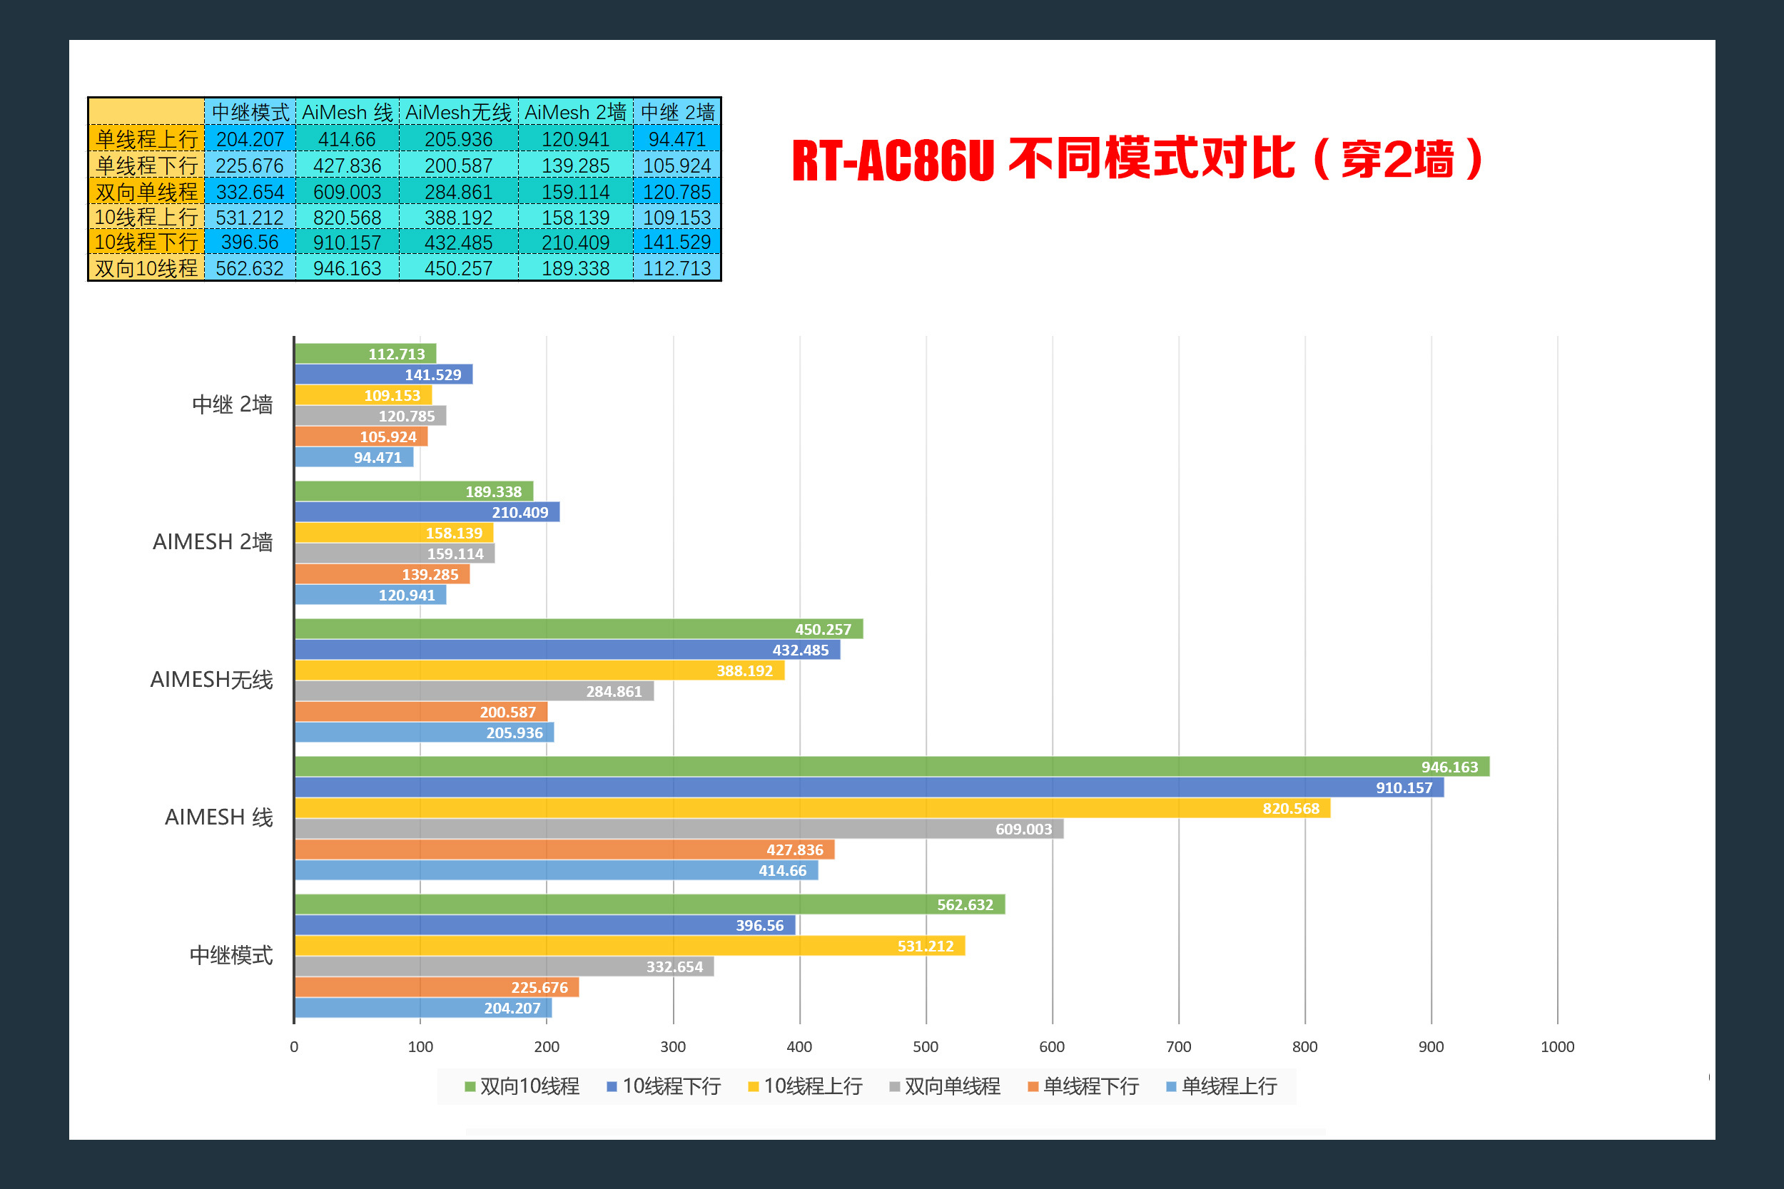Click the 820.568 yellow bar
This screenshot has width=1784, height=1189.
(x=811, y=808)
